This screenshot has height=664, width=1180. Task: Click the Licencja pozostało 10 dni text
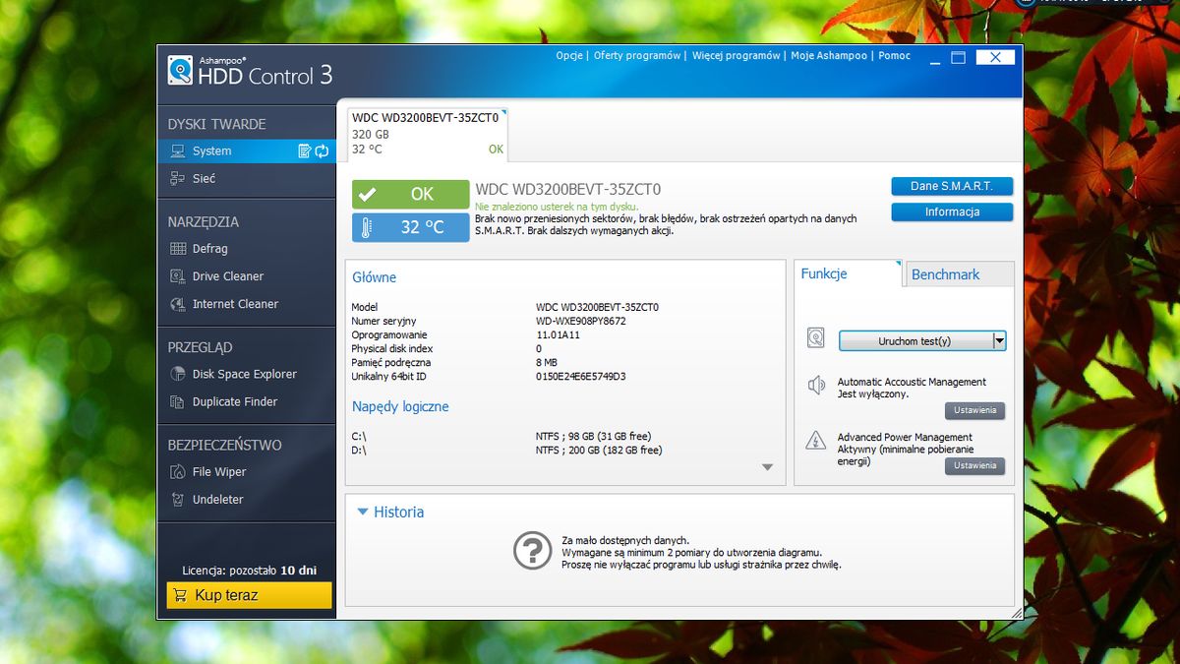pos(250,571)
